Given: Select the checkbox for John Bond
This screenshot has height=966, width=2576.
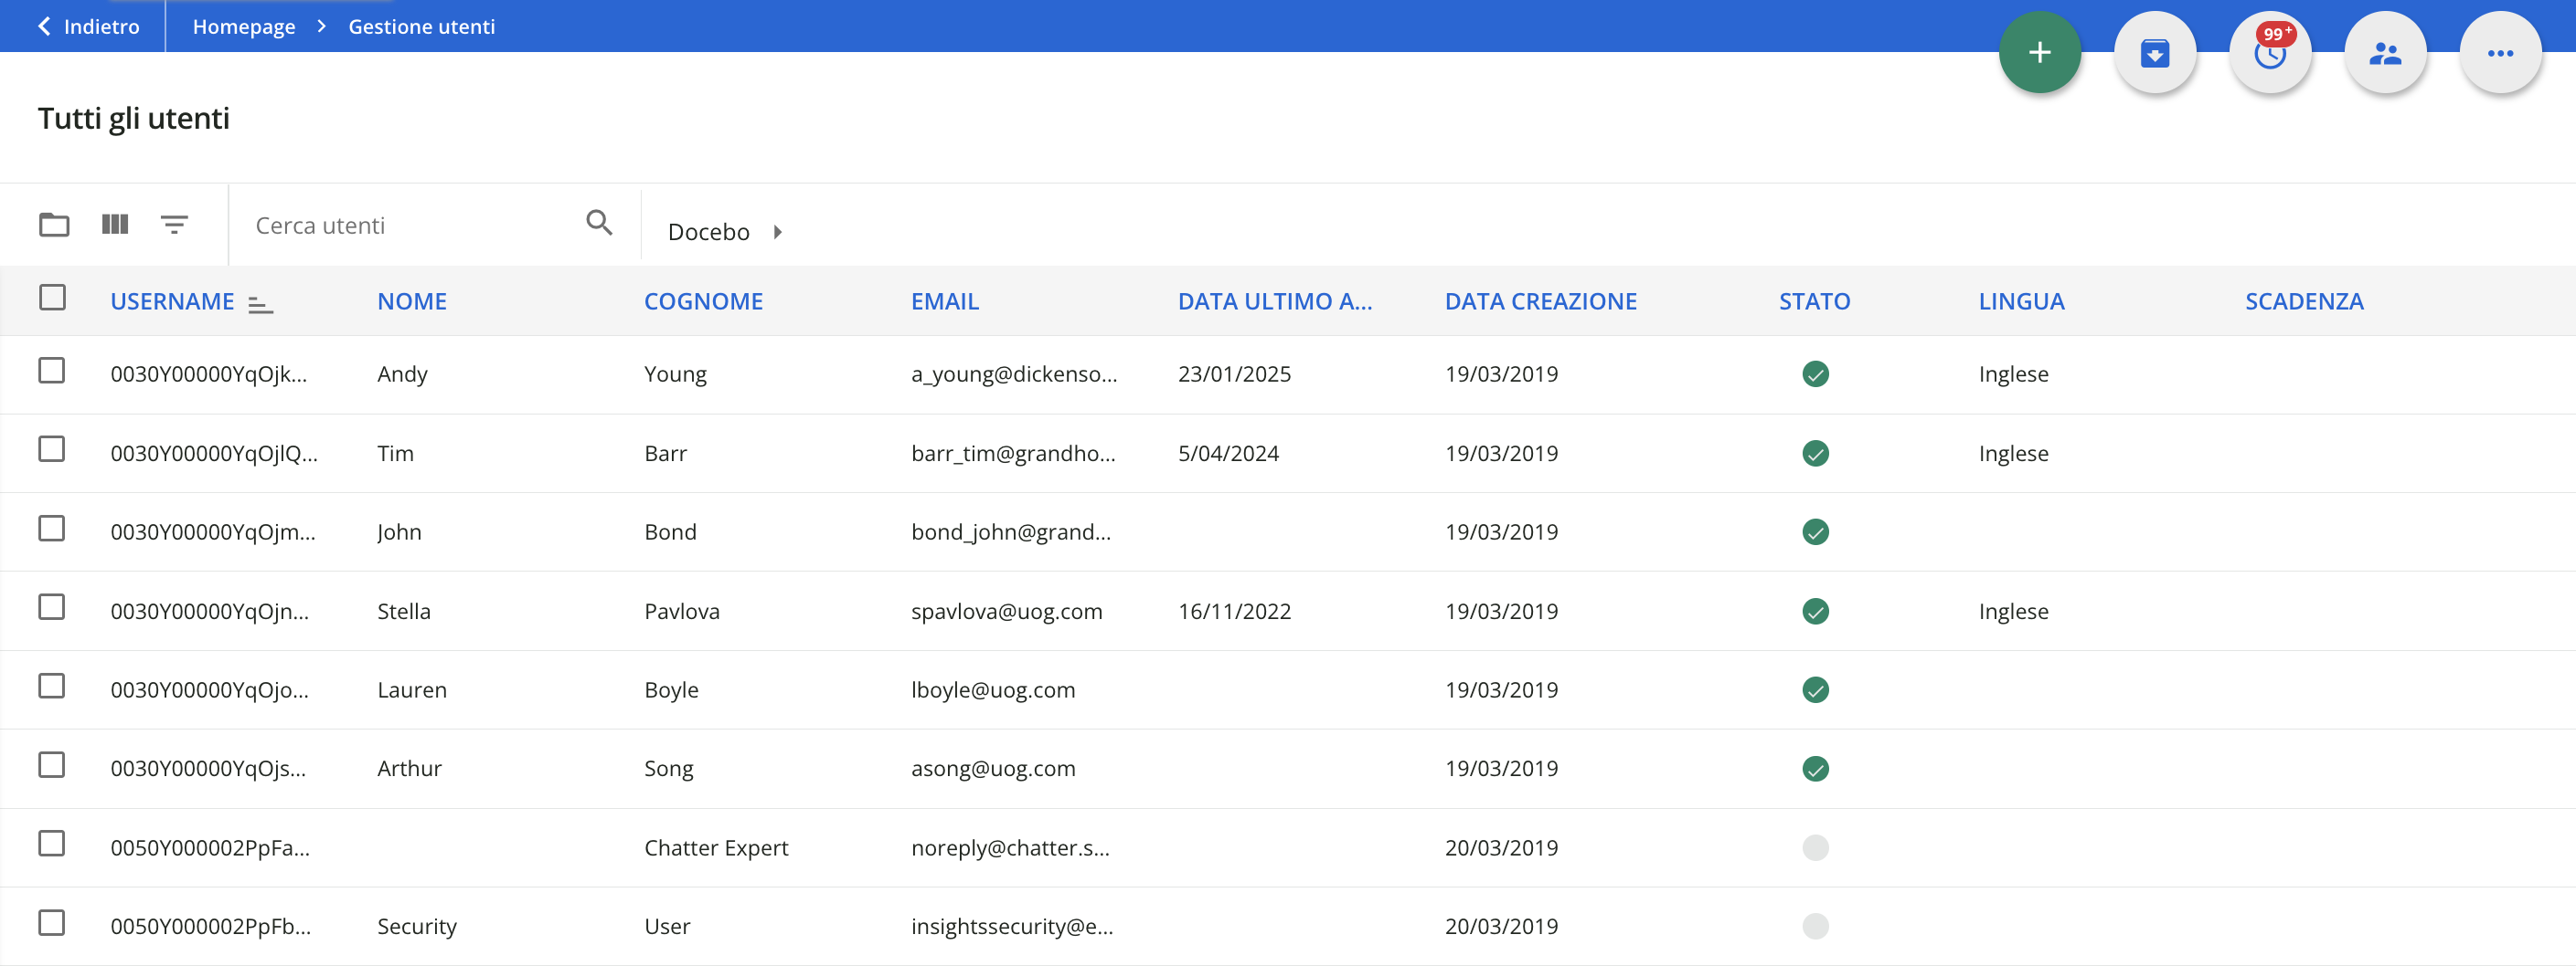Looking at the screenshot, I should 52,529.
